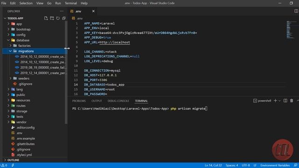Open the Go menu
299x168 pixels.
[49, 3]
